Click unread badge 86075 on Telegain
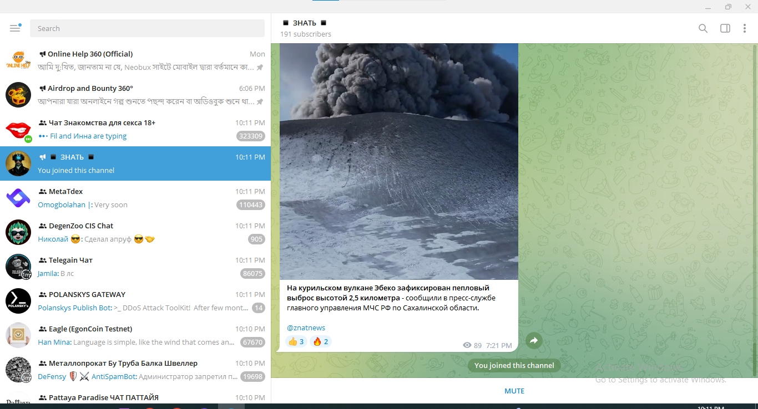The width and height of the screenshot is (758, 409). coord(252,274)
